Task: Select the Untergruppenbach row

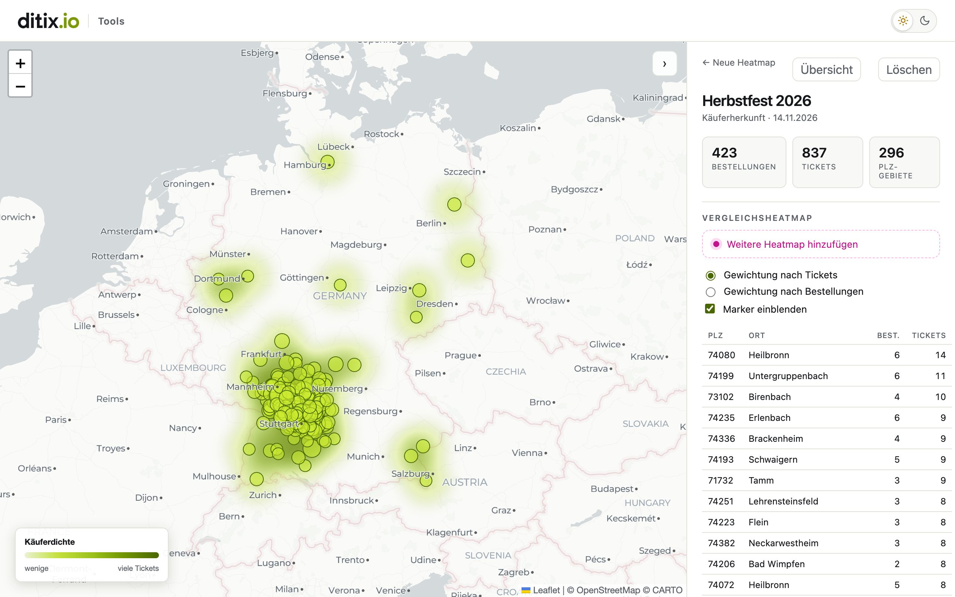Action: click(827, 376)
